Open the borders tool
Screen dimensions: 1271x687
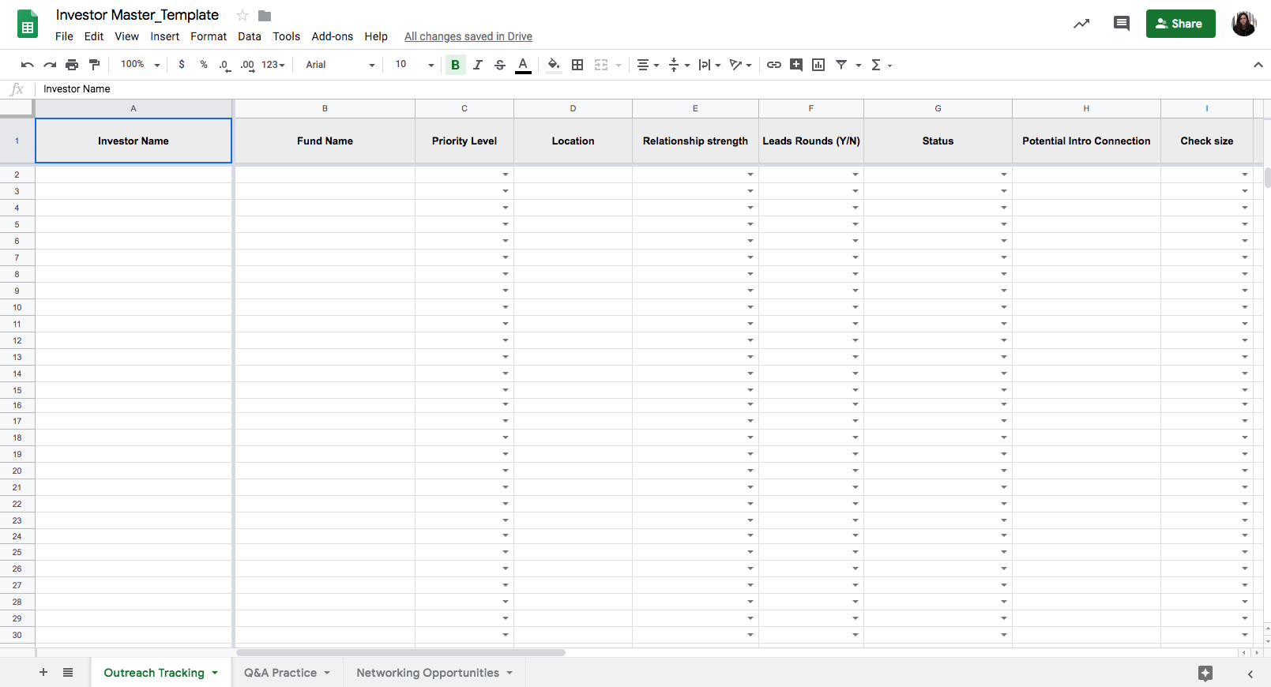point(577,65)
